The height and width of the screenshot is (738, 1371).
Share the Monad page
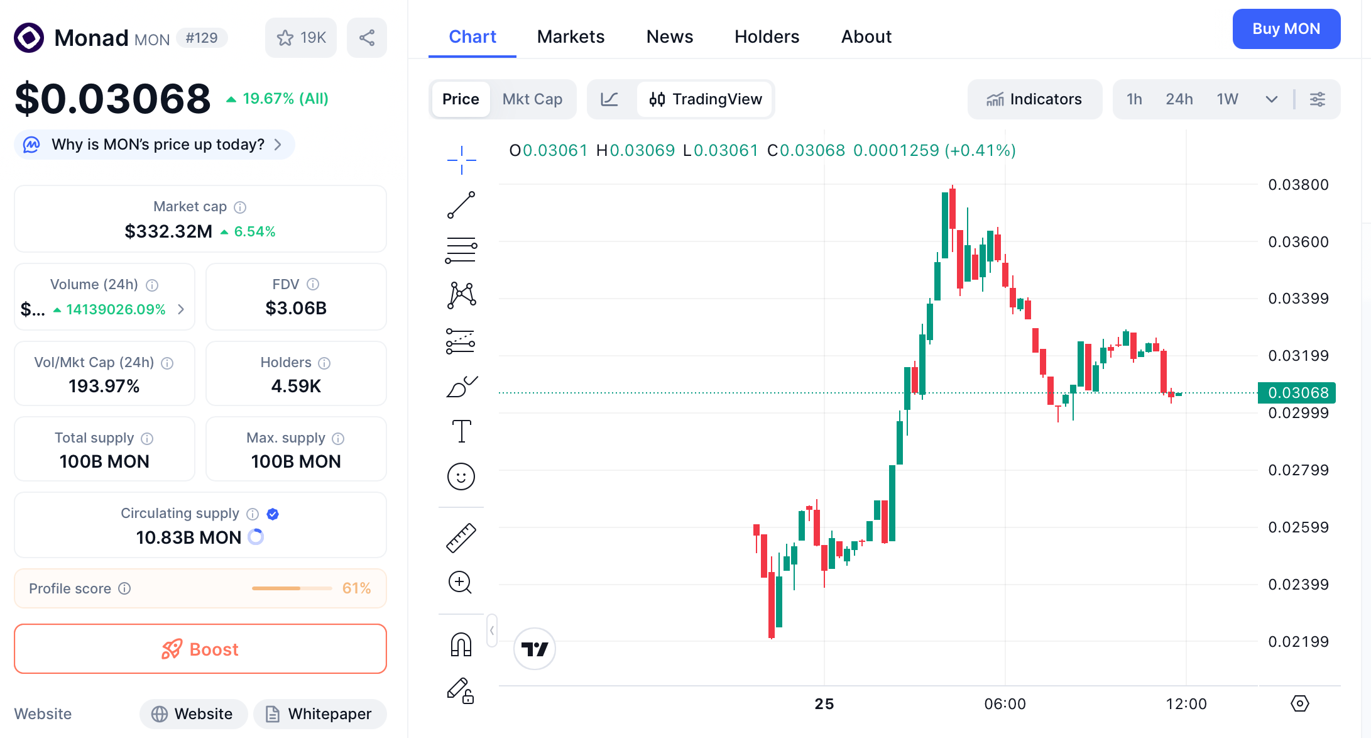pos(367,38)
